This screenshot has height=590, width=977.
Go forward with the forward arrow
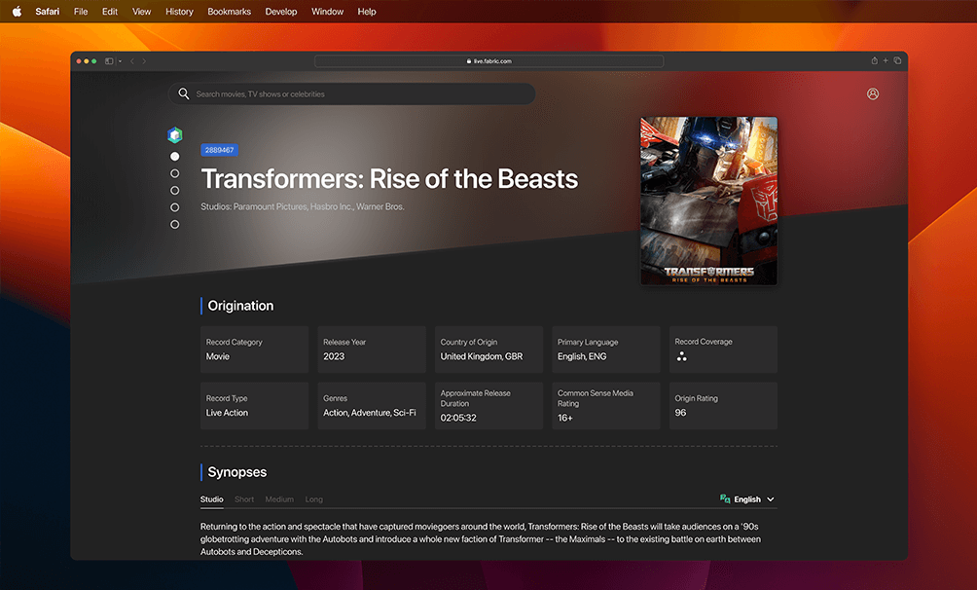coord(144,61)
